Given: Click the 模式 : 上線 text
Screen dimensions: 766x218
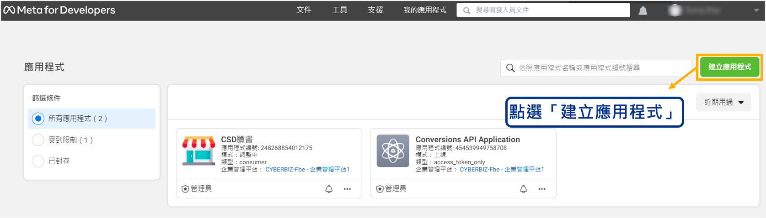Looking at the screenshot, I should (x=430, y=155).
